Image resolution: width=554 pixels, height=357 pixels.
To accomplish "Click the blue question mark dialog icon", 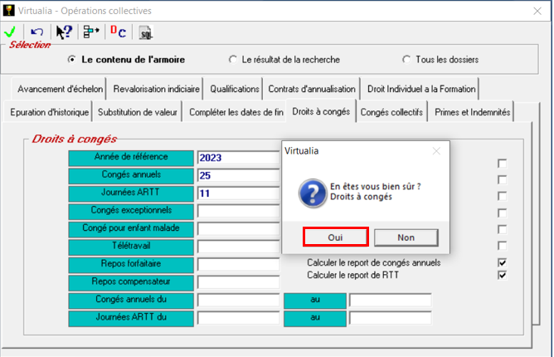I will coord(310,193).
